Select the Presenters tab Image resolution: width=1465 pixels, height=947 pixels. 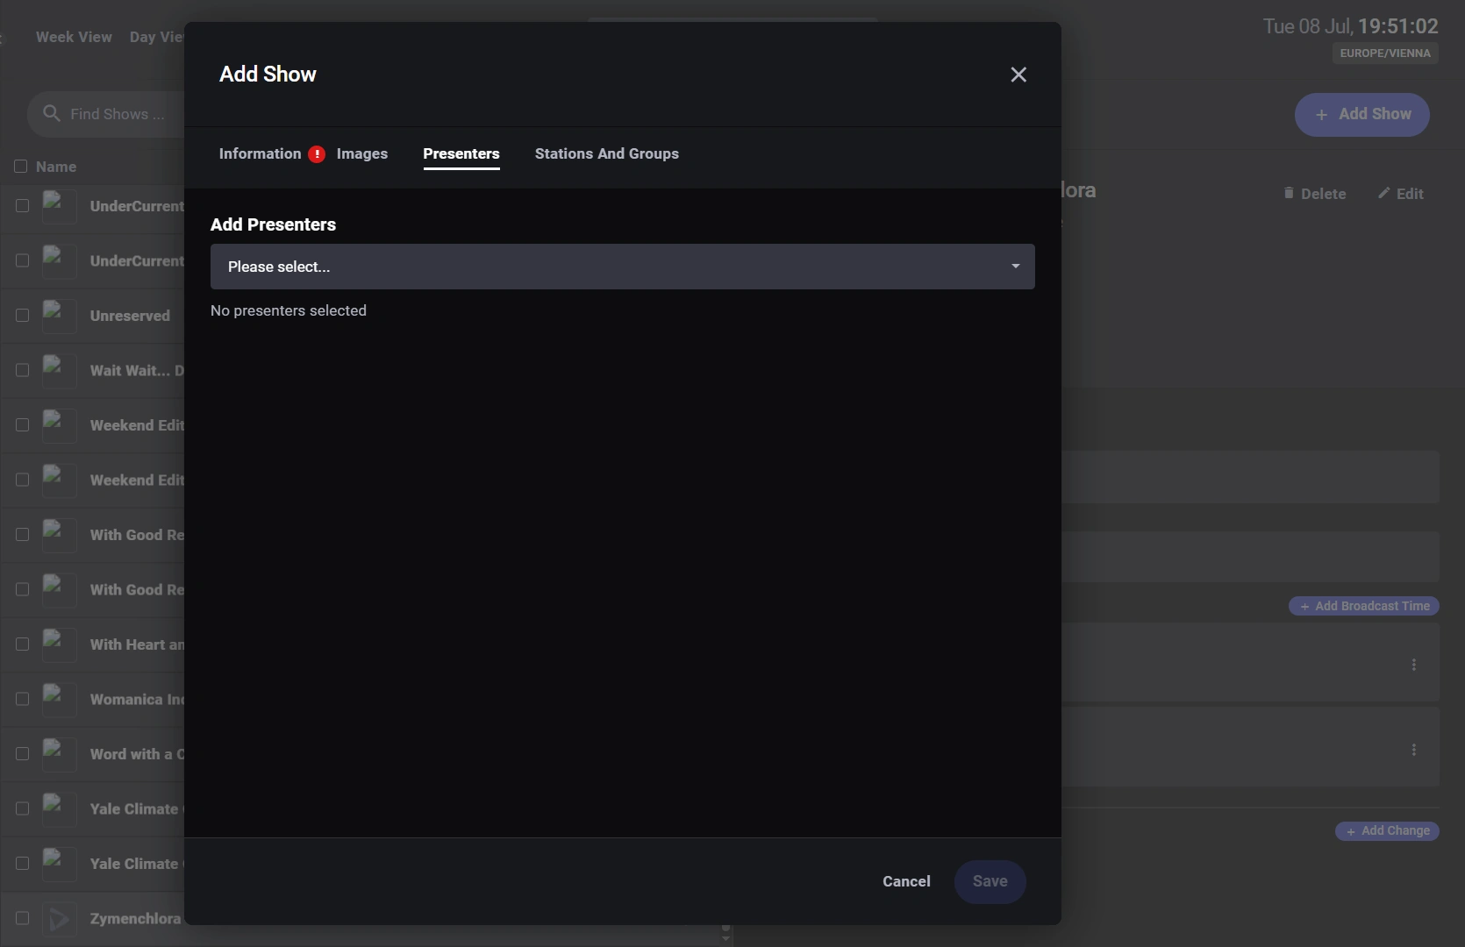pyautogui.click(x=461, y=153)
